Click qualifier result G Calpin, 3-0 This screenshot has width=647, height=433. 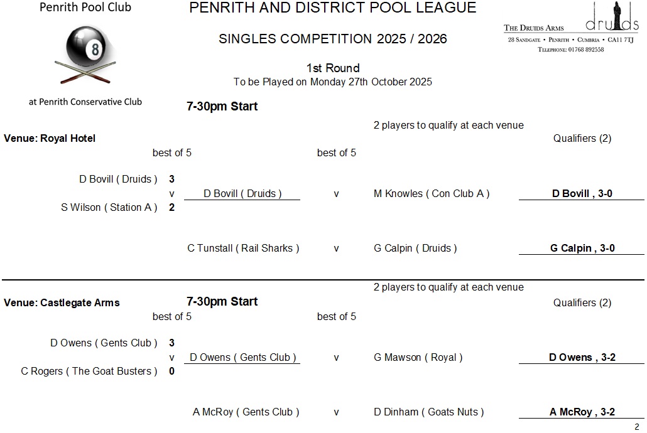tap(582, 249)
